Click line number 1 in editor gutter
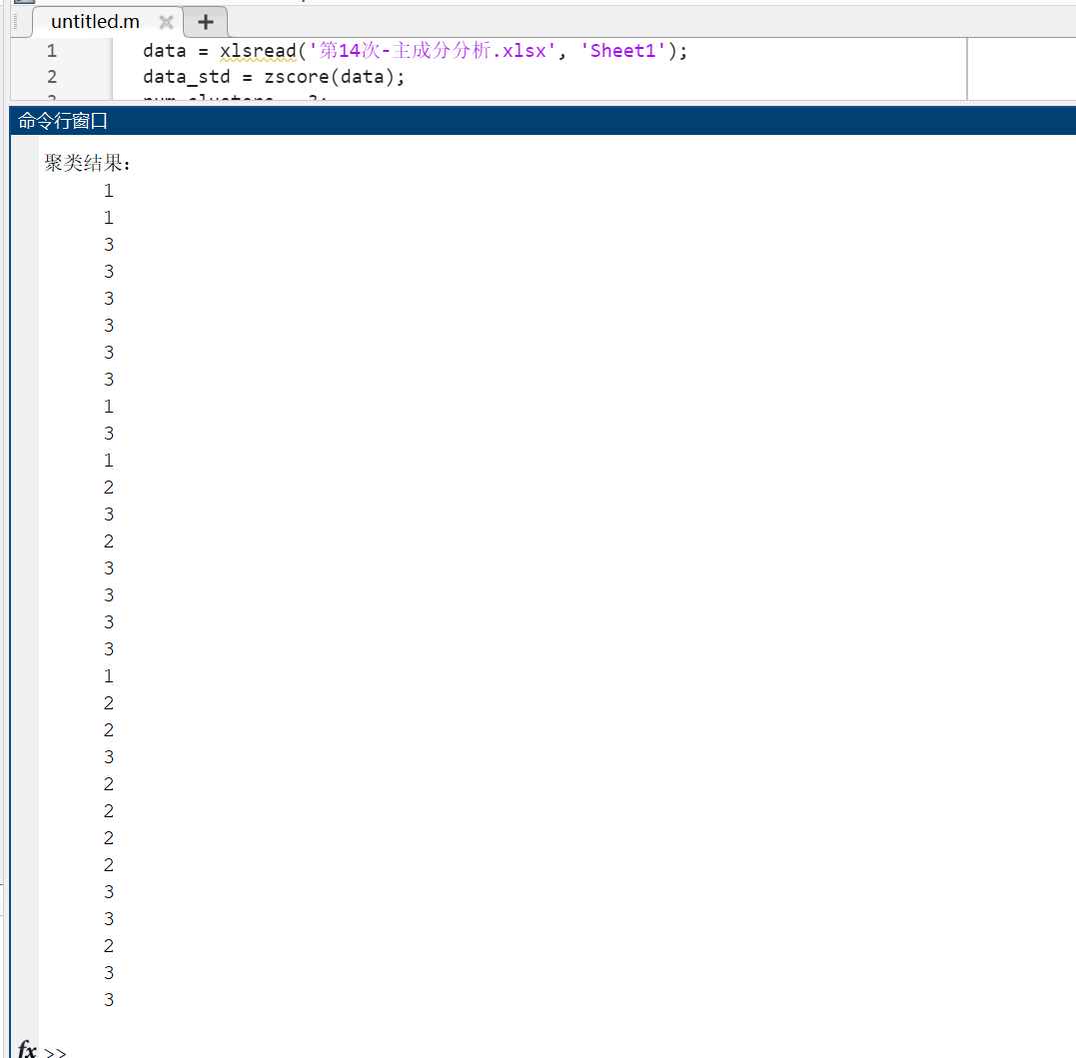 (x=52, y=51)
